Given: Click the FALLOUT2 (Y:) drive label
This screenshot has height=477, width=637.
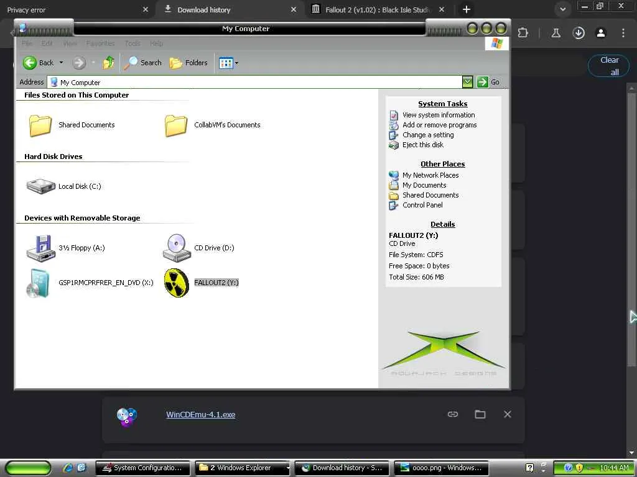Looking at the screenshot, I should coord(216,283).
